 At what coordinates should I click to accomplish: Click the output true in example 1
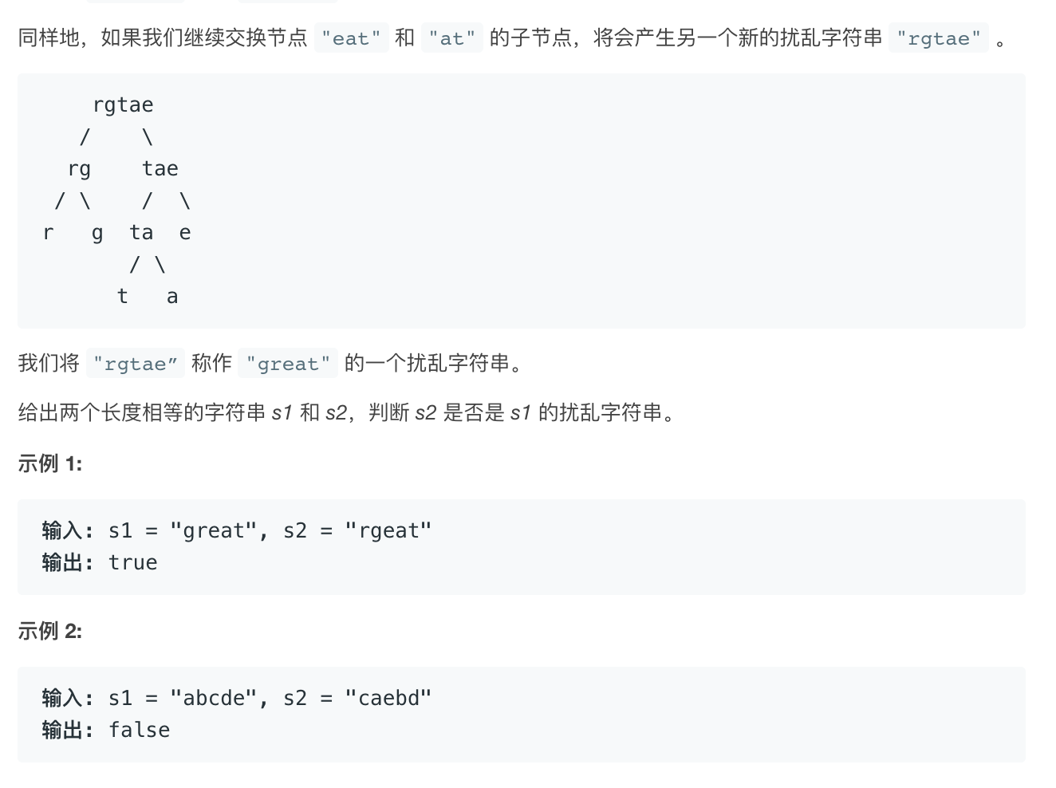pos(133,562)
